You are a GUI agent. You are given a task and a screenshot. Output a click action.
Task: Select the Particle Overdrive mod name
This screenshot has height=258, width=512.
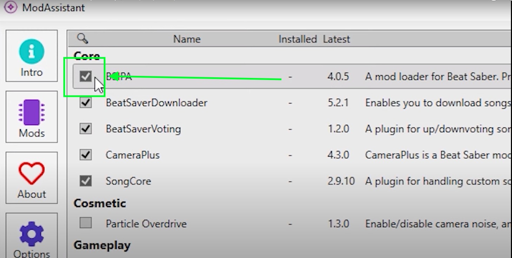146,224
